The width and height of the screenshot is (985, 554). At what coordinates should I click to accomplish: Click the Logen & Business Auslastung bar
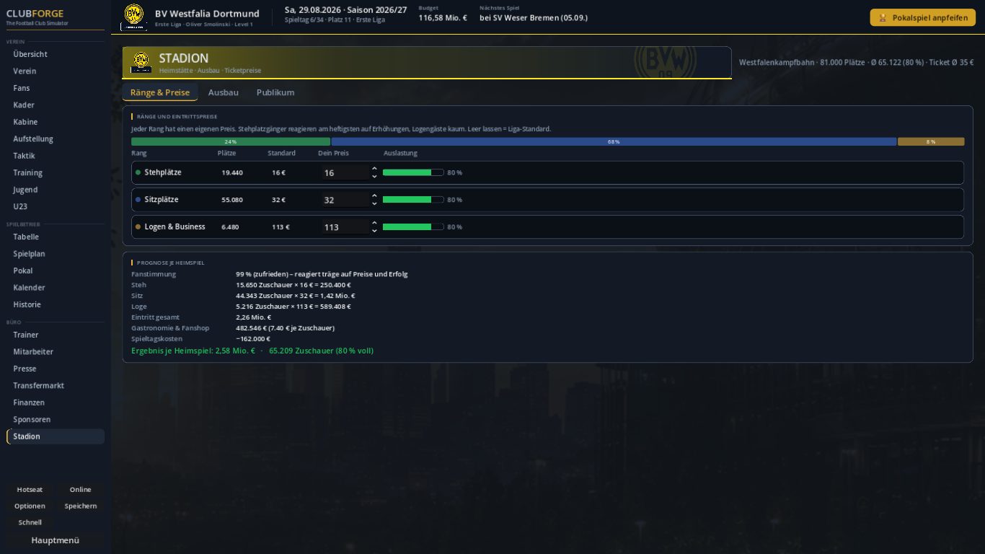coord(413,227)
